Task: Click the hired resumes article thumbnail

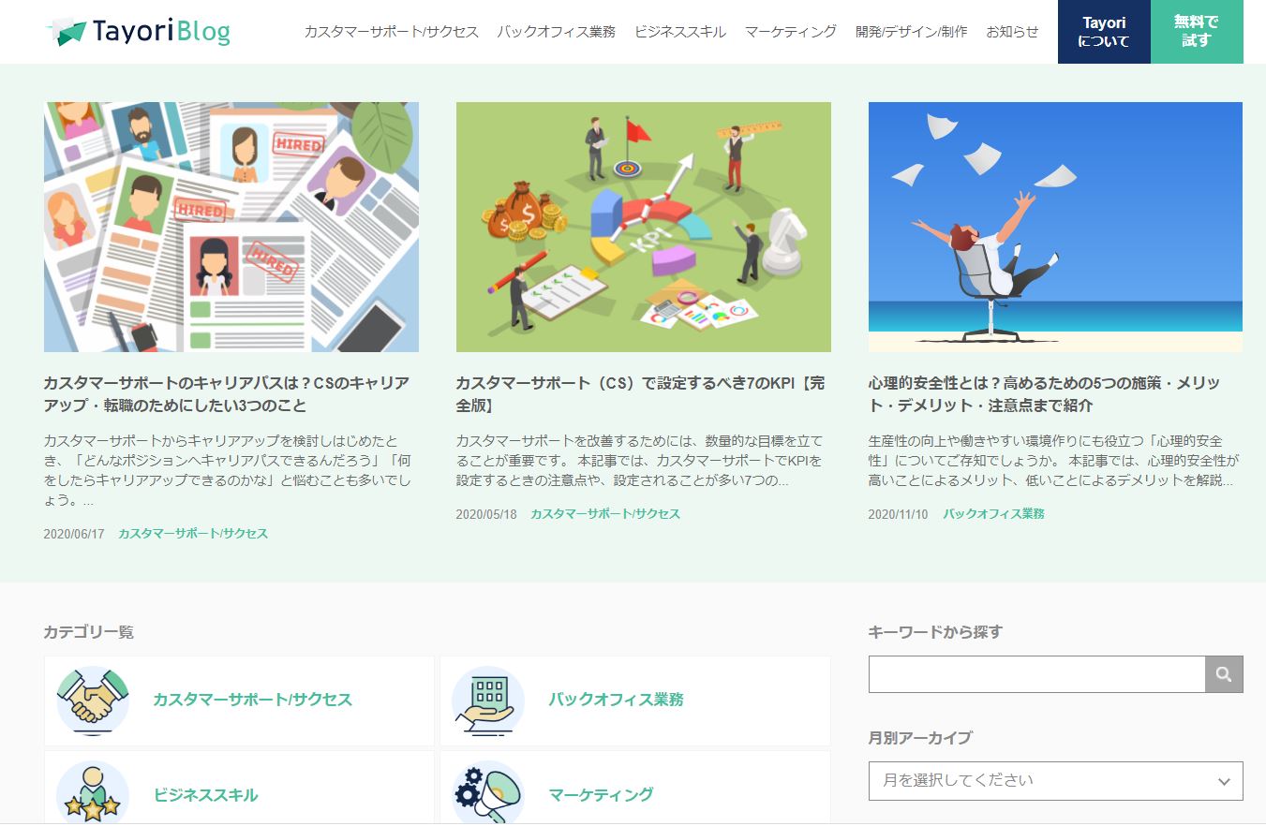Action: click(x=231, y=227)
